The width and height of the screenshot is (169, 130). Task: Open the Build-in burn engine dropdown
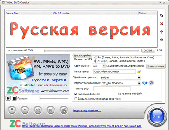click(139, 77)
